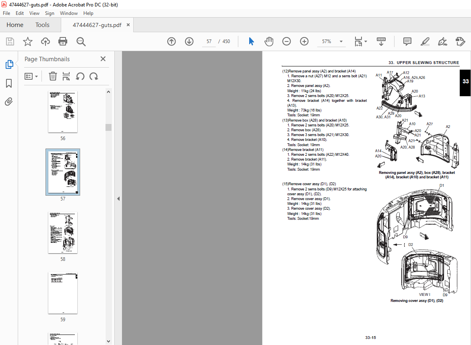
Task: Click the 'VIEW I' diagram label
Action: (424, 295)
